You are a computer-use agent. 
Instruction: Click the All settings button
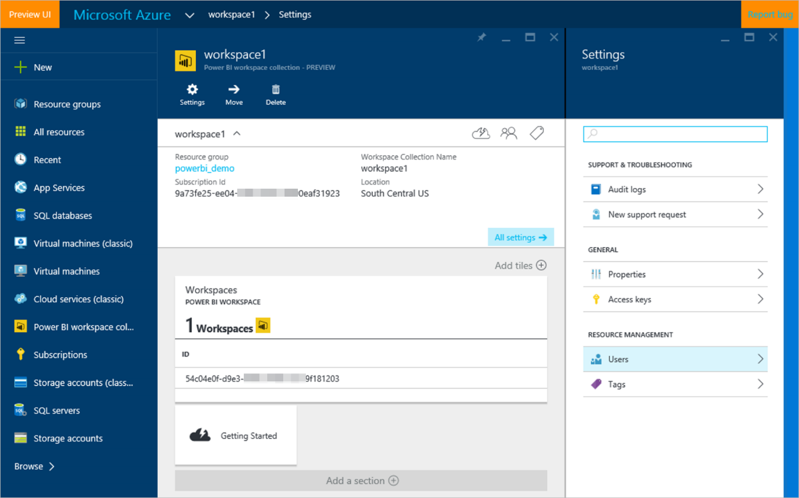coord(520,237)
